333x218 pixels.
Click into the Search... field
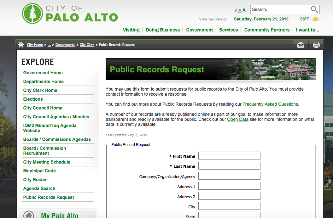[x=280, y=9]
